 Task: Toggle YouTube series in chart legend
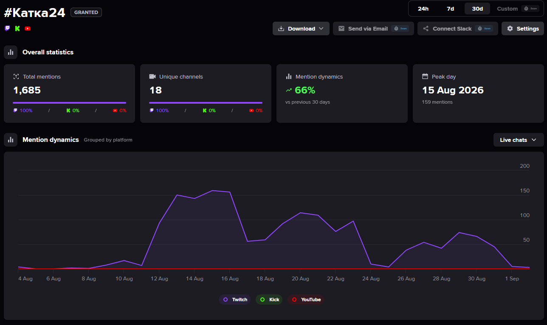tap(306, 300)
